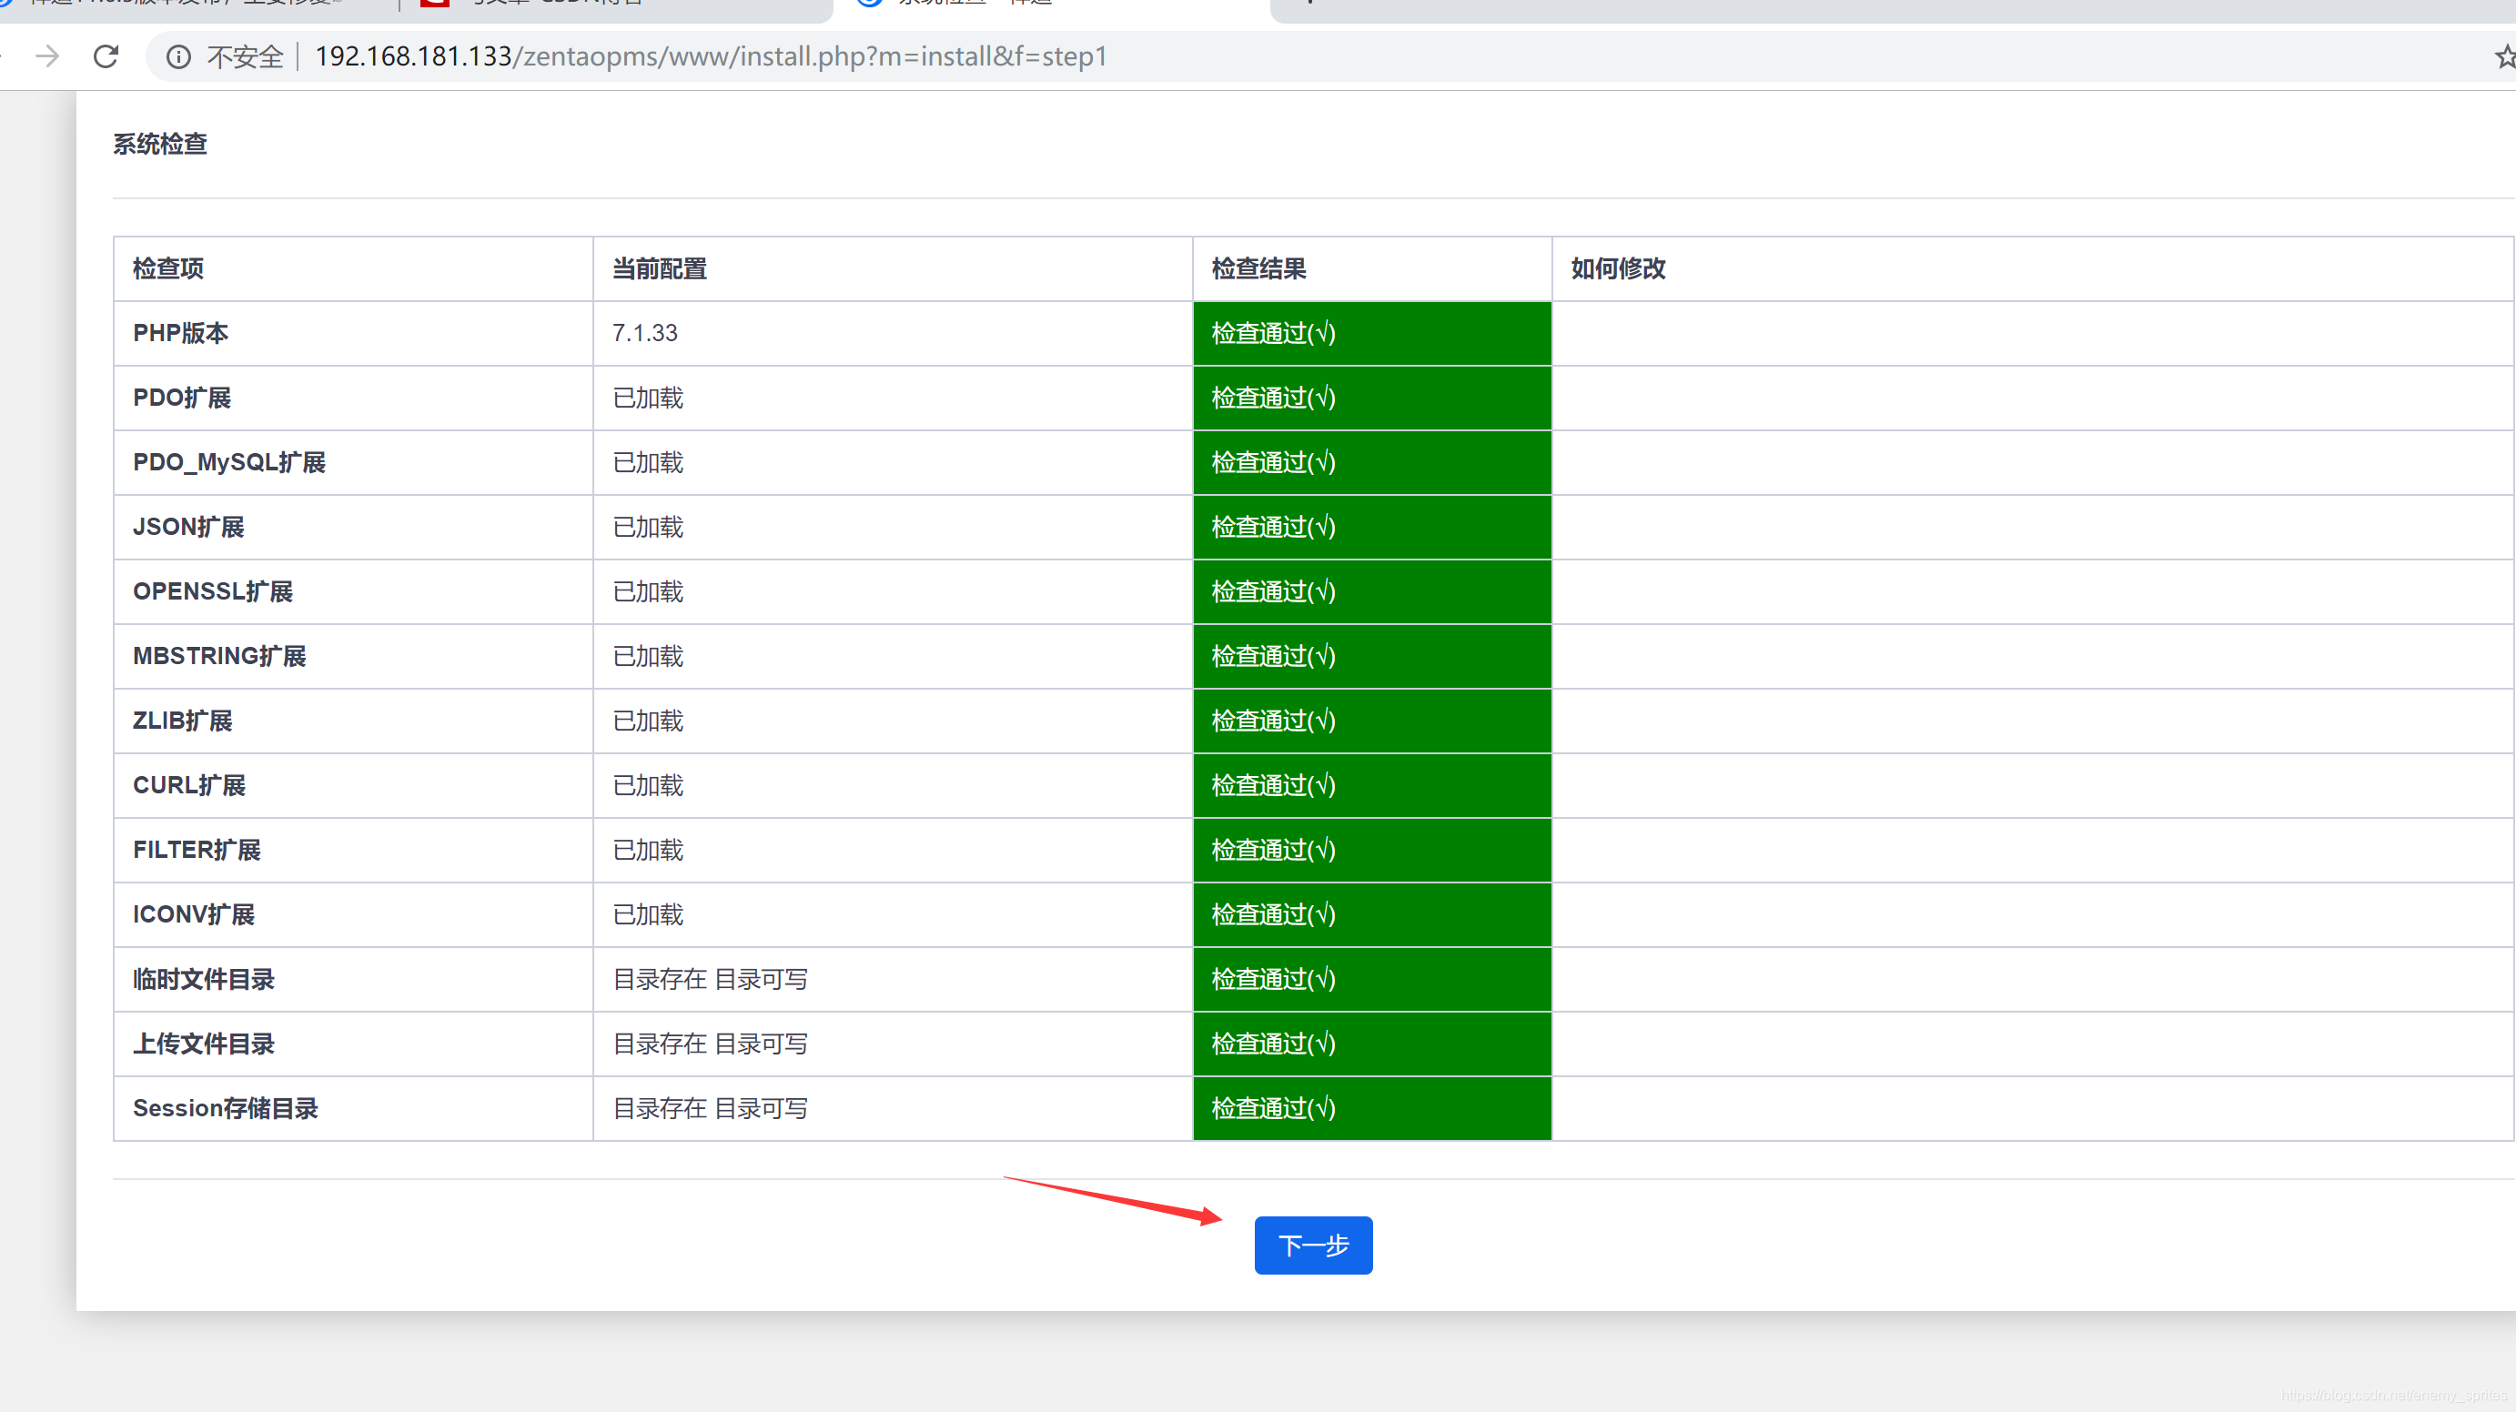This screenshot has width=2516, height=1412.
Task: Click 已加载 value in ICONV扩展 row
Action: pos(648,914)
